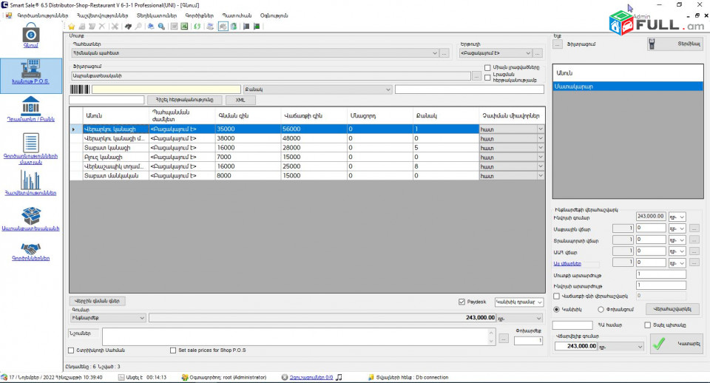Tick the Ստորիկորի Սահման checkbox
The height and width of the screenshot is (383, 710).
tap(71, 350)
